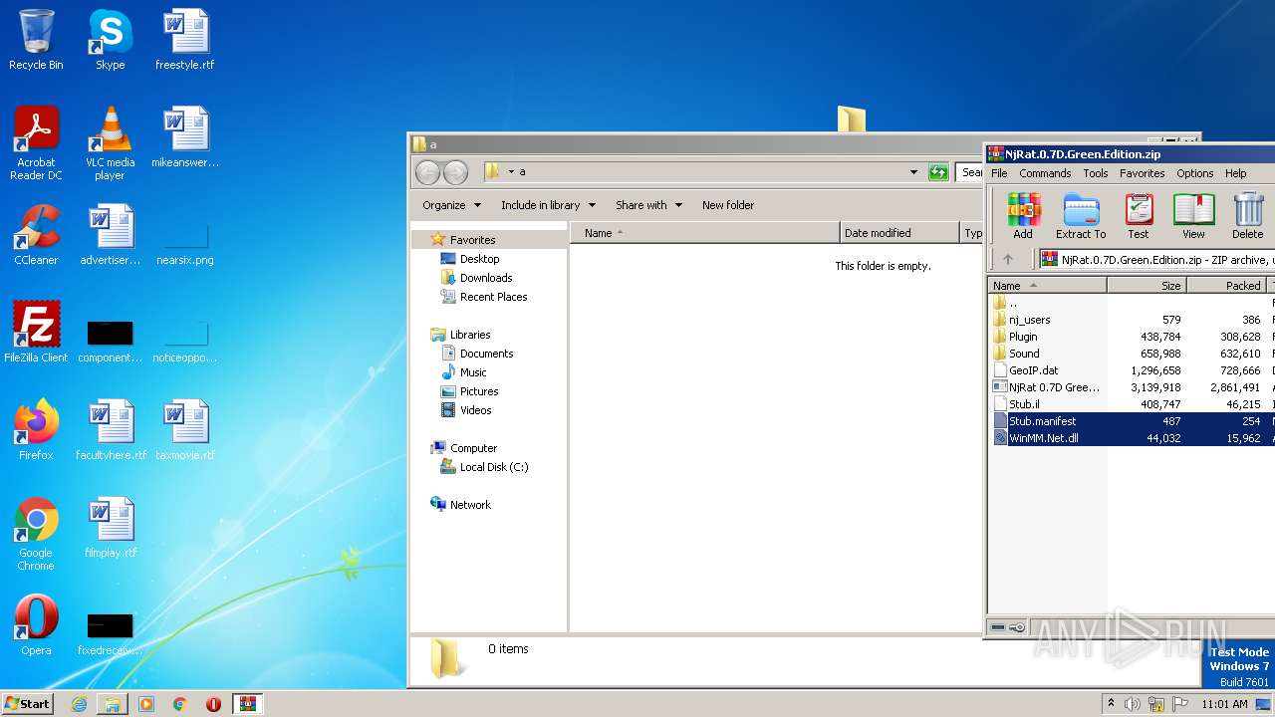Open Recycle Bin desktop icon

(36, 40)
